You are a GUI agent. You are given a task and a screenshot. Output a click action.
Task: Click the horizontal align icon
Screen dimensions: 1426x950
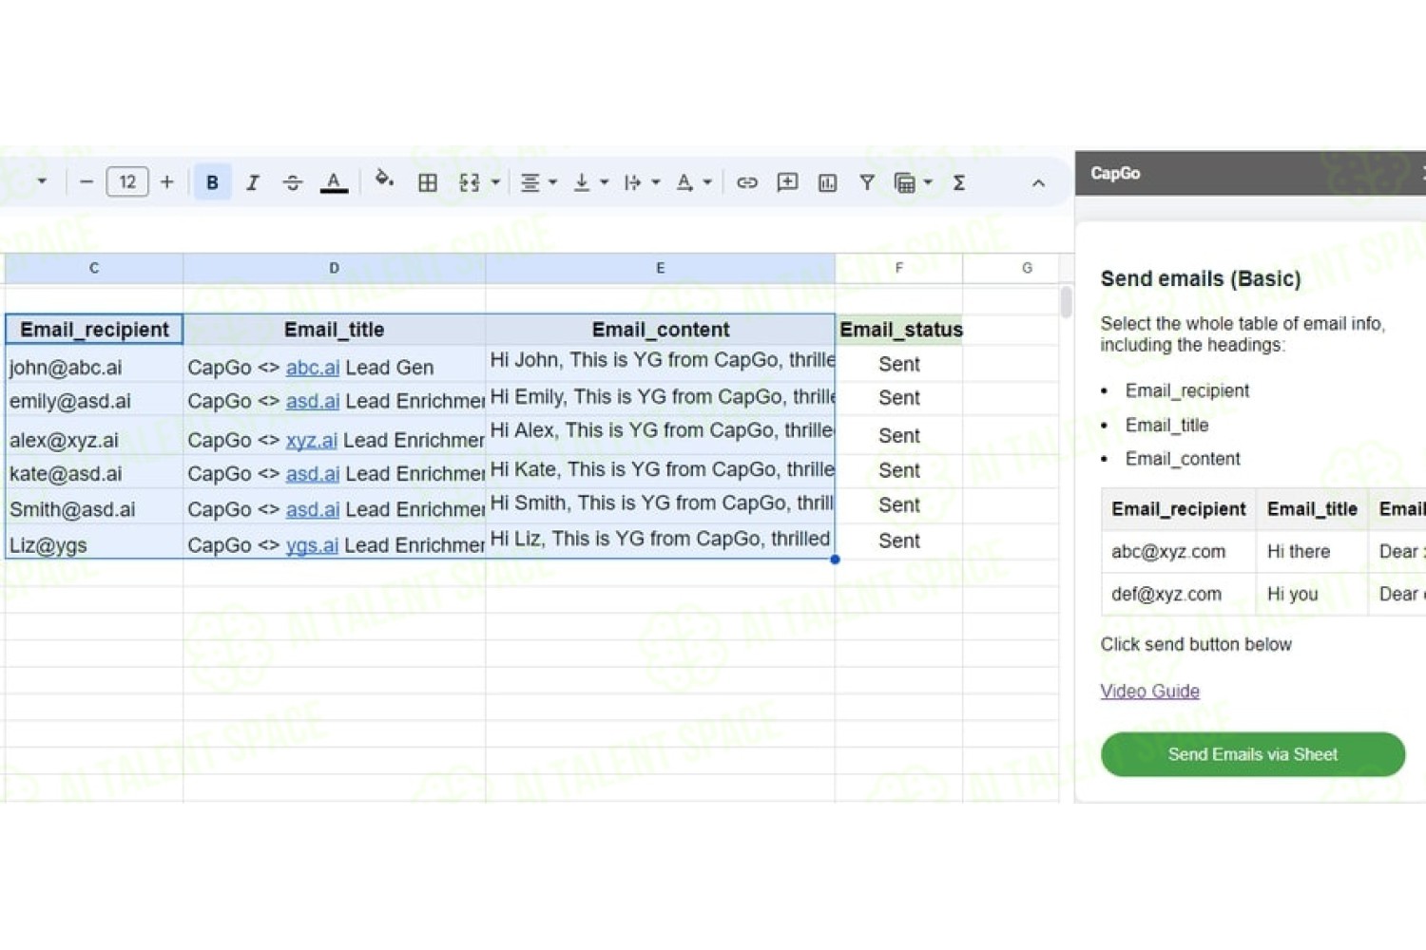point(530,182)
